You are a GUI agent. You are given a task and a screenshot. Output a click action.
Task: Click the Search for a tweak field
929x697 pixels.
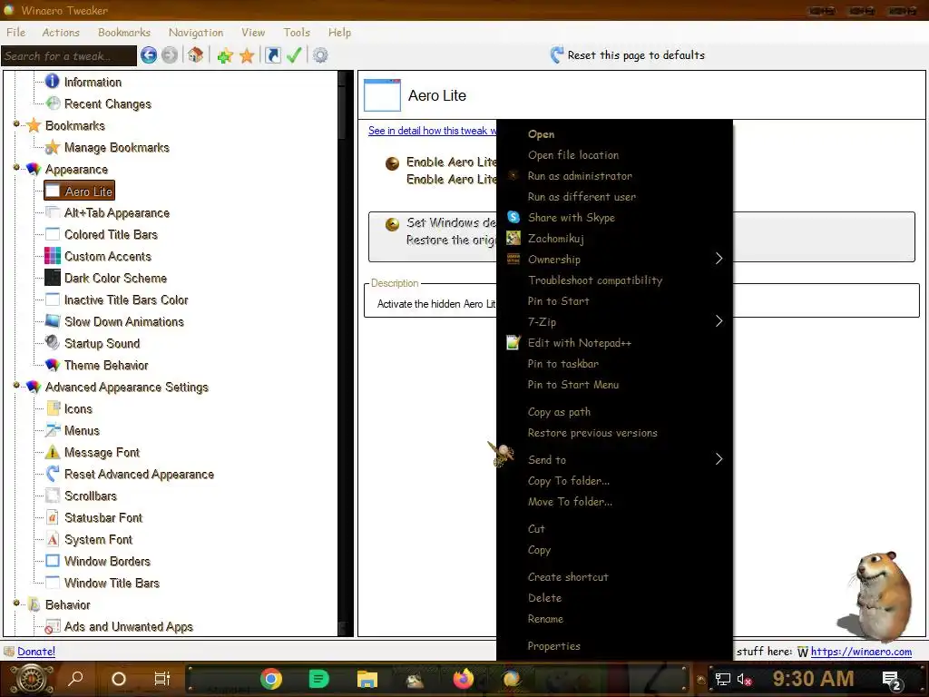click(69, 55)
